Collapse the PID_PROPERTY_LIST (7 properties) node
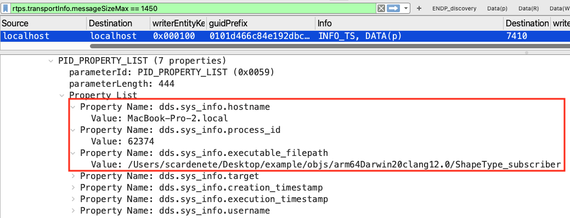Image resolution: width=570 pixels, height=218 pixels. click(50, 60)
